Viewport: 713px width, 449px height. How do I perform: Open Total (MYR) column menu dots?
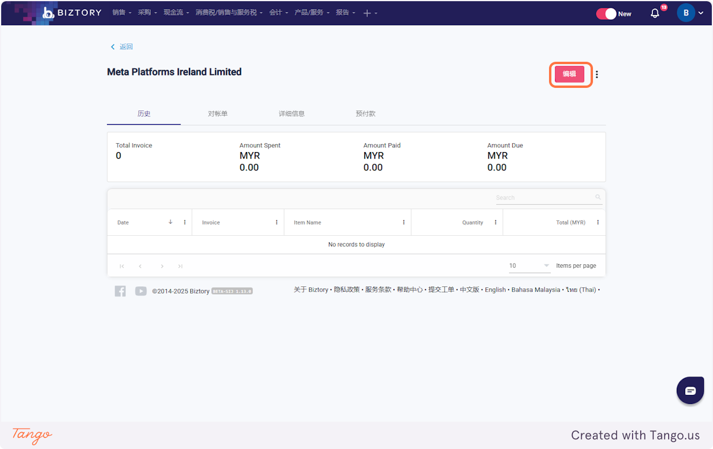pos(598,222)
